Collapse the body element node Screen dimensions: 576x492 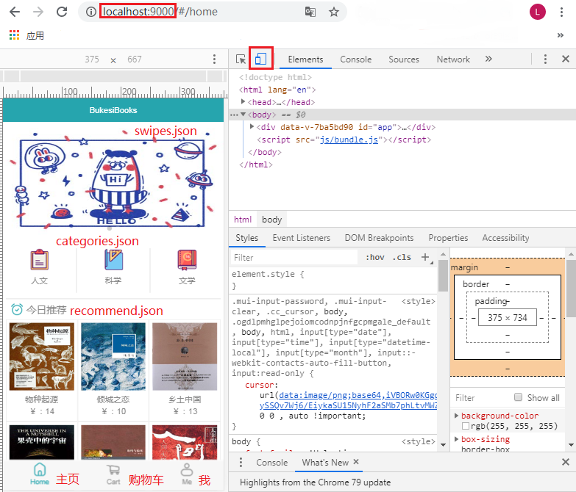pyautogui.click(x=243, y=115)
